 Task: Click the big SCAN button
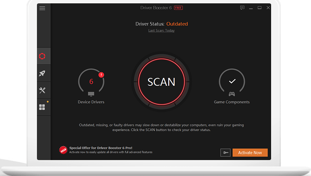(x=162, y=82)
